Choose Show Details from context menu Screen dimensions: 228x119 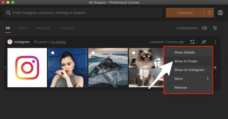pos(188,52)
